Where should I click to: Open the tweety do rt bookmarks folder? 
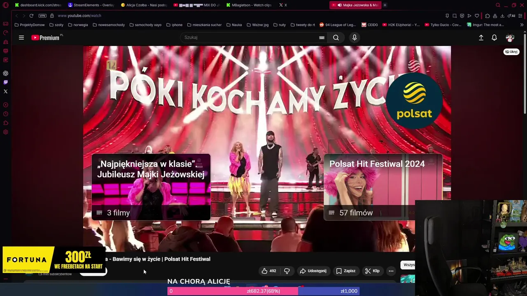coord(303,25)
